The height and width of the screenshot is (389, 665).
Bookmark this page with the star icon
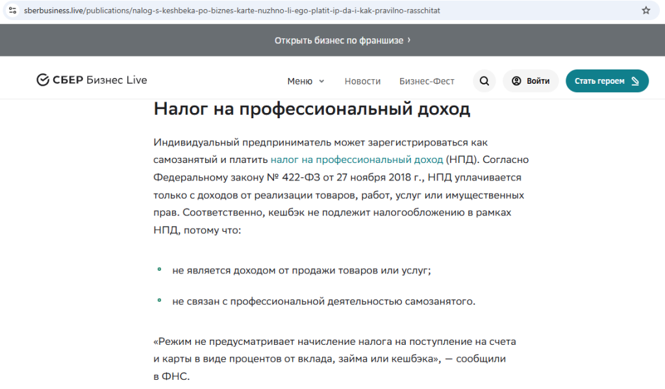(x=646, y=10)
